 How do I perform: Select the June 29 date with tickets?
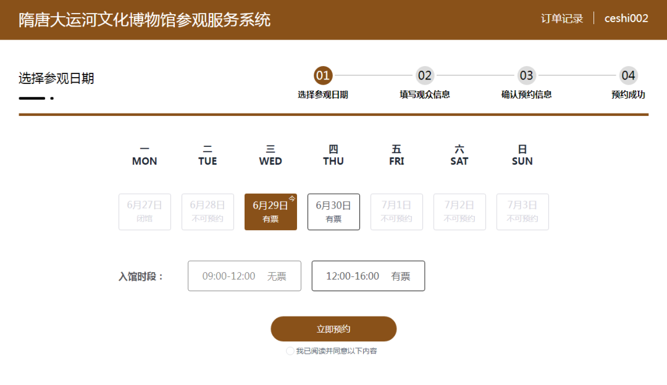point(270,212)
